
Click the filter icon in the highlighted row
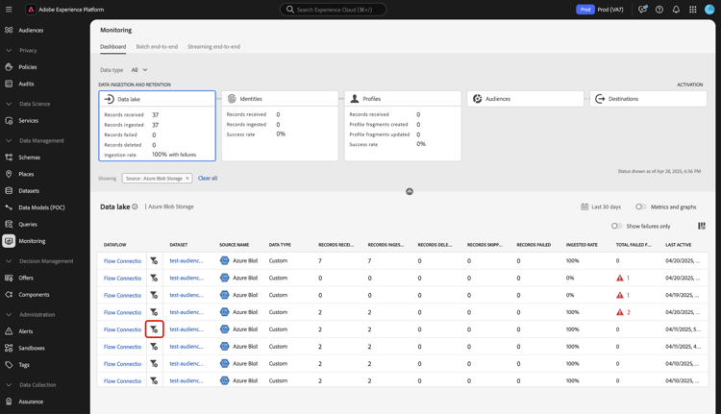(154, 329)
